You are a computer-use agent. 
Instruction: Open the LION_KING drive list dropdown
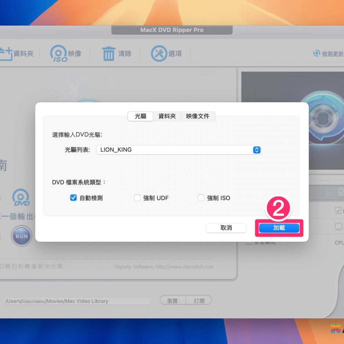click(257, 150)
